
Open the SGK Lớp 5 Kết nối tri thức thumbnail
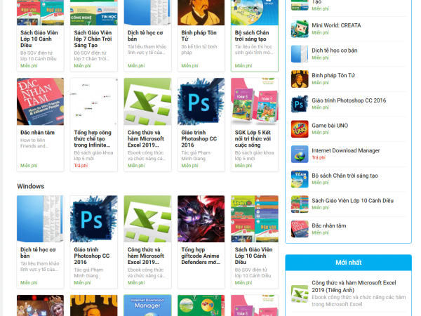255,101
